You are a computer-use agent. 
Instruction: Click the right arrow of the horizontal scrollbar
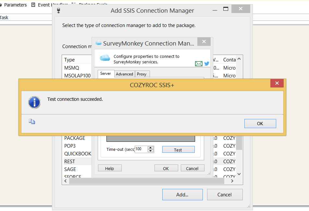[232, 181]
